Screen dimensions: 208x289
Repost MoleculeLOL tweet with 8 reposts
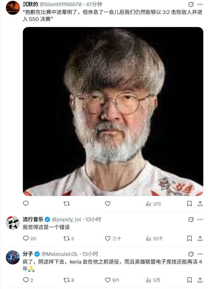click(x=69, y=280)
